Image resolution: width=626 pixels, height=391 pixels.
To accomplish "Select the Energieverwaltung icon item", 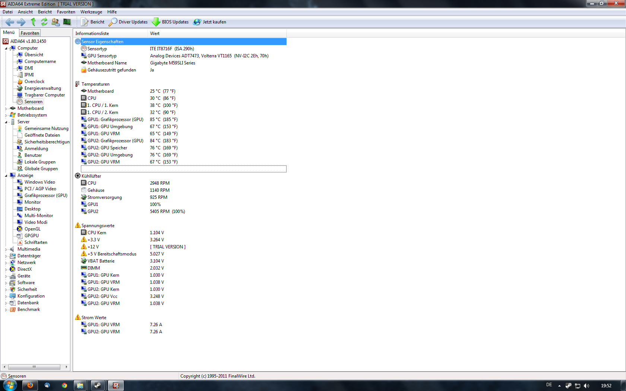I will (20, 88).
